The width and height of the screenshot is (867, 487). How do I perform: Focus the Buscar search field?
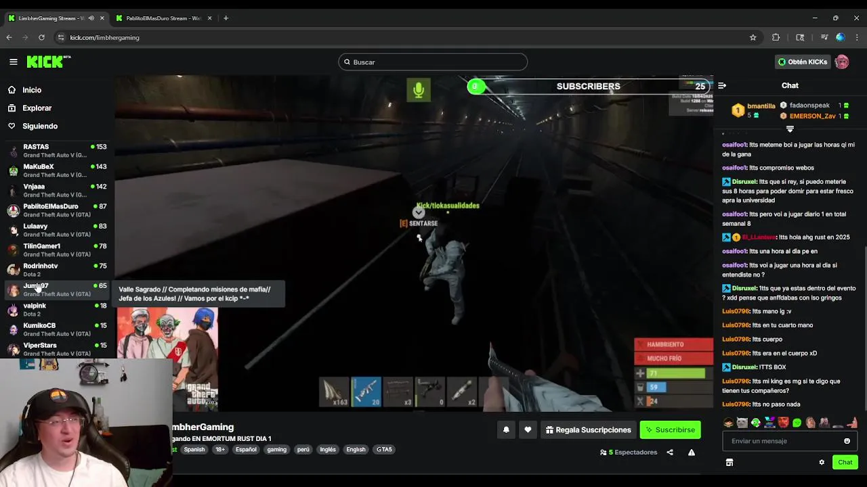(433, 62)
